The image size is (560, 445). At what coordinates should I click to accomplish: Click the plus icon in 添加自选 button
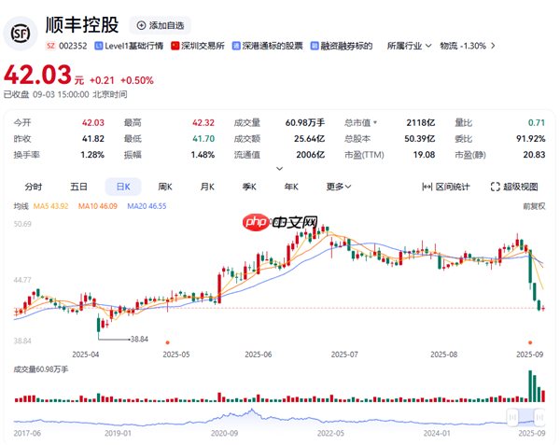[x=142, y=25]
